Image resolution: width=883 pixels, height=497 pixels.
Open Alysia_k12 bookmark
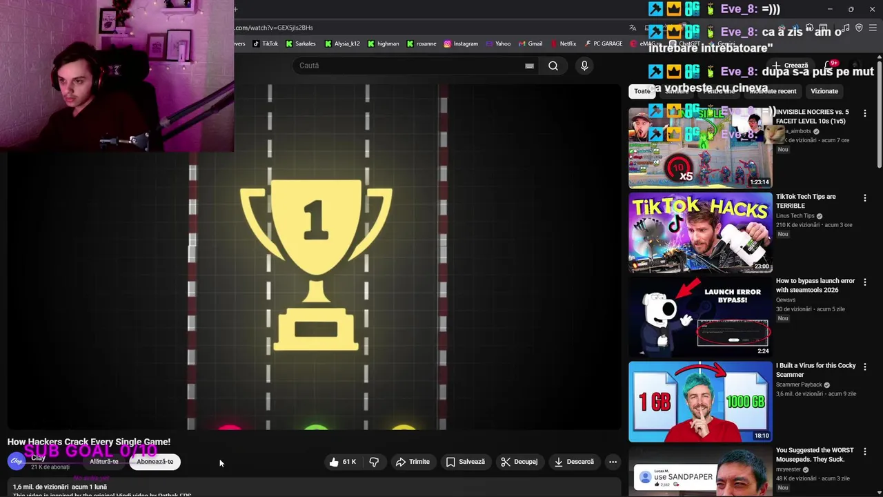pos(342,43)
